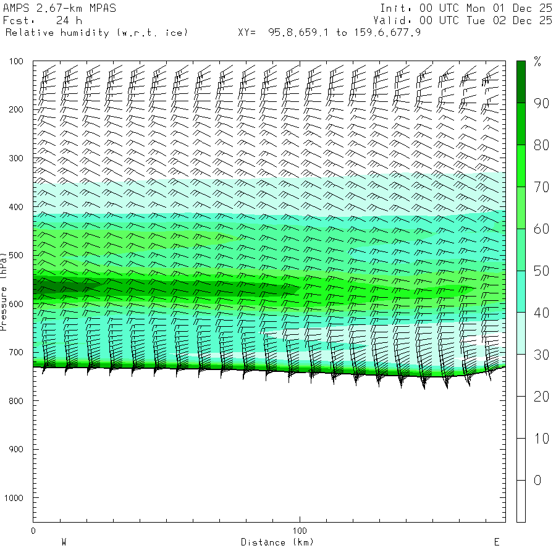This screenshot has height=556, width=556.
Task: Click the colorbar label 90
Action: pos(541,103)
